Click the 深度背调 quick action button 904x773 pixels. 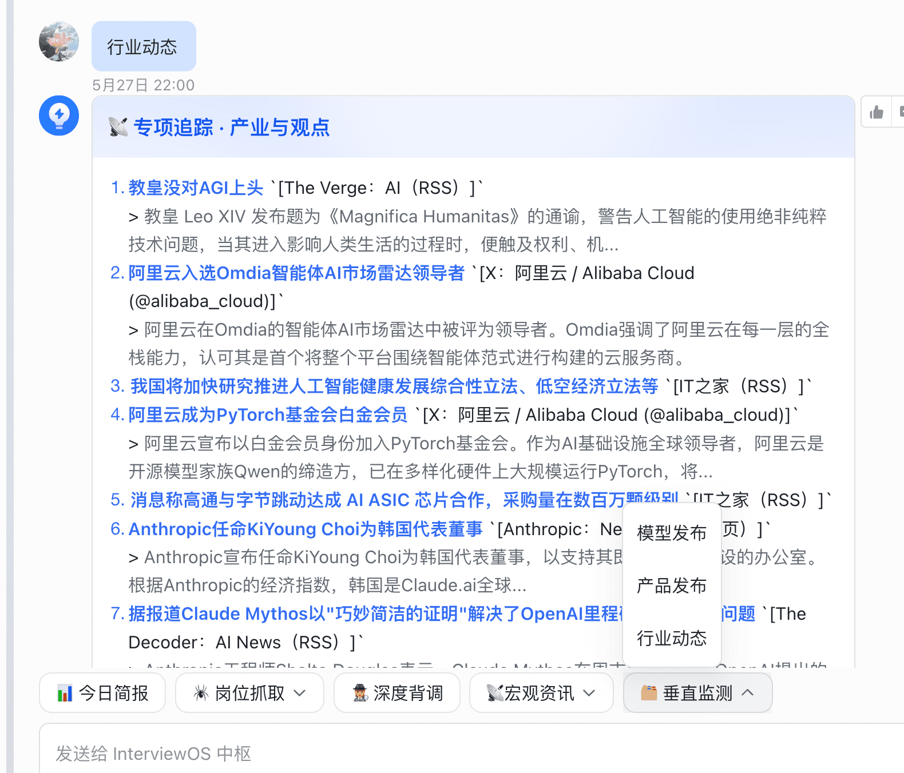(x=397, y=693)
